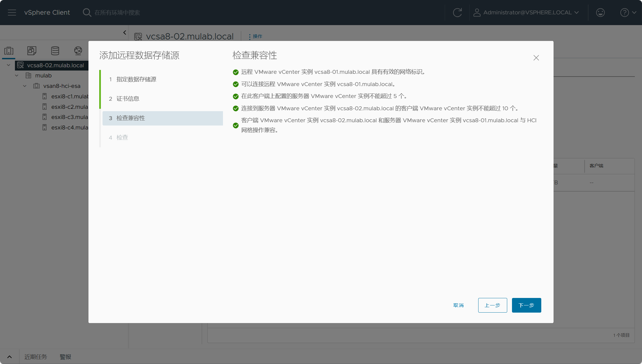Click the vSphere Client title link
642x364 pixels.
pos(47,13)
